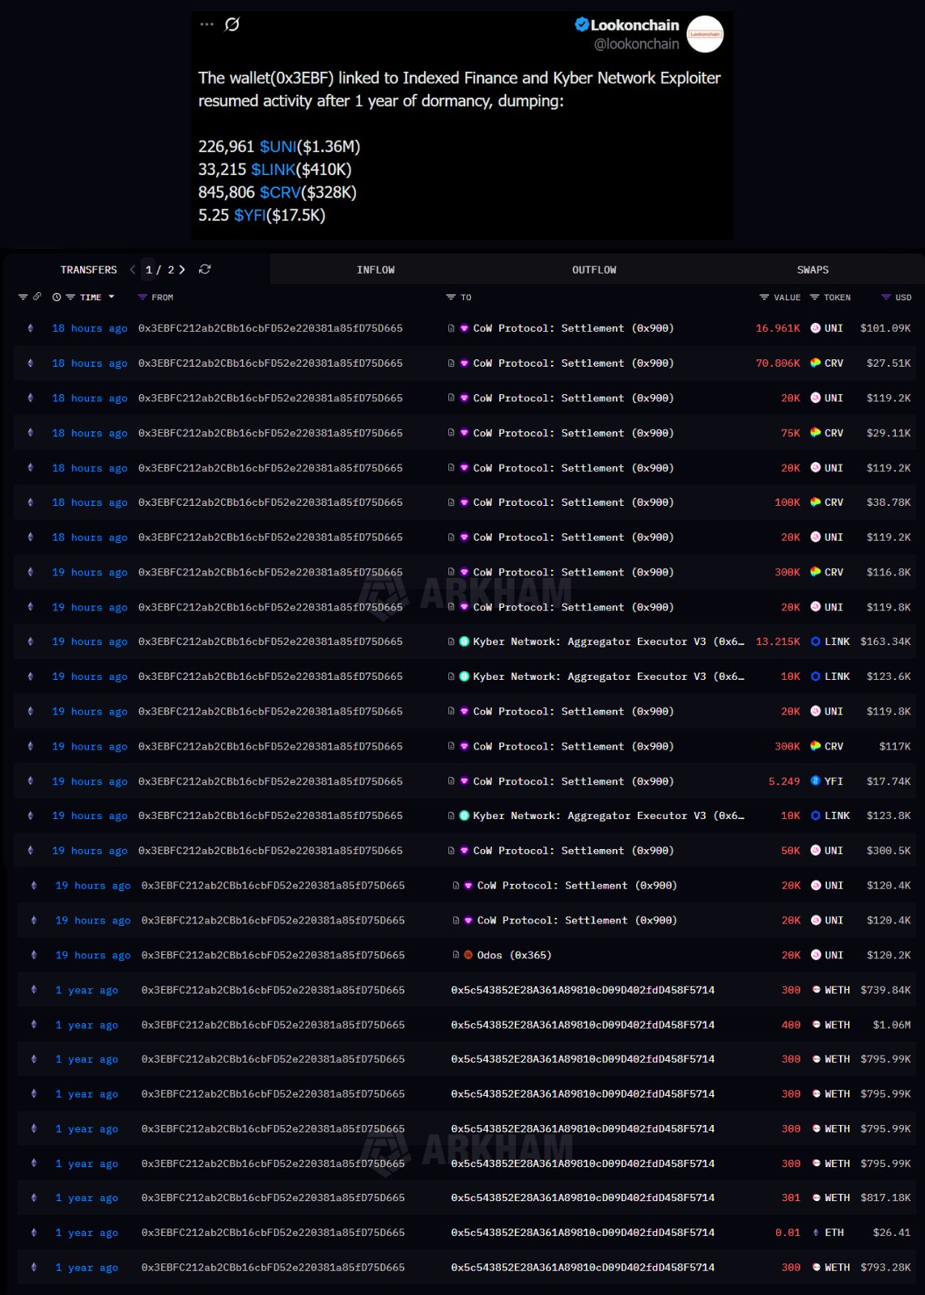Open sender address in the 0.01 ETH row
This screenshot has width=925, height=1295.
[x=273, y=1232]
